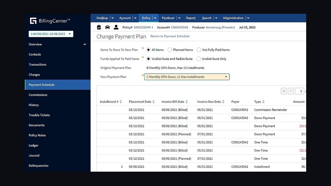The image size is (331, 186).
Task: Click the Commission Remainder type cell
Action: click(x=271, y=110)
